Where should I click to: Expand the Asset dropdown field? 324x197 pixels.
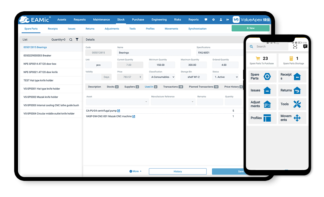click(117, 102)
